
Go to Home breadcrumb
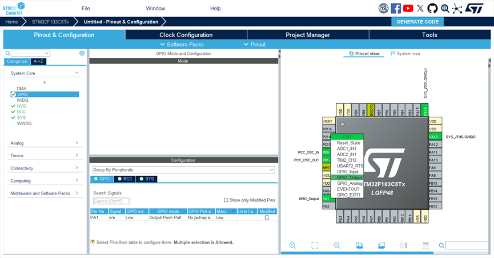(x=11, y=22)
